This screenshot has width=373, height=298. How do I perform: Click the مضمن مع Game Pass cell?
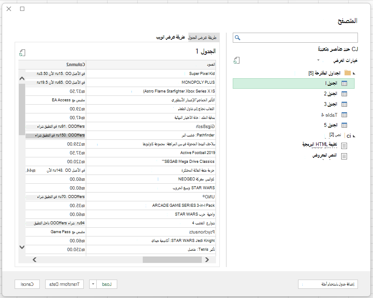[x=56, y=232]
